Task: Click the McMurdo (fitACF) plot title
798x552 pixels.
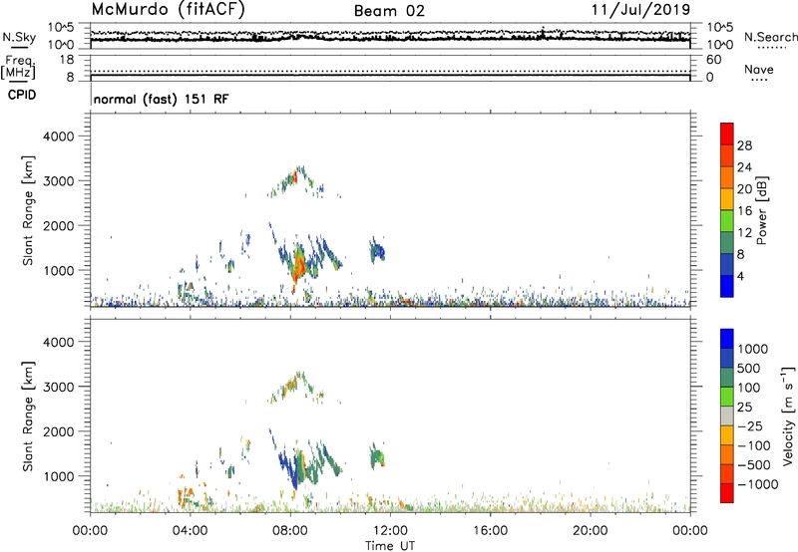Action: point(168,10)
